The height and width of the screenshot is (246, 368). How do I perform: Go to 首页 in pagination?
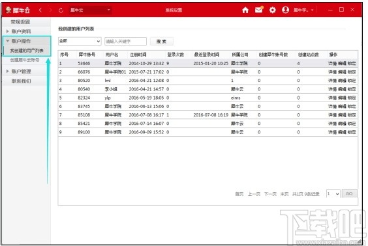239,194
